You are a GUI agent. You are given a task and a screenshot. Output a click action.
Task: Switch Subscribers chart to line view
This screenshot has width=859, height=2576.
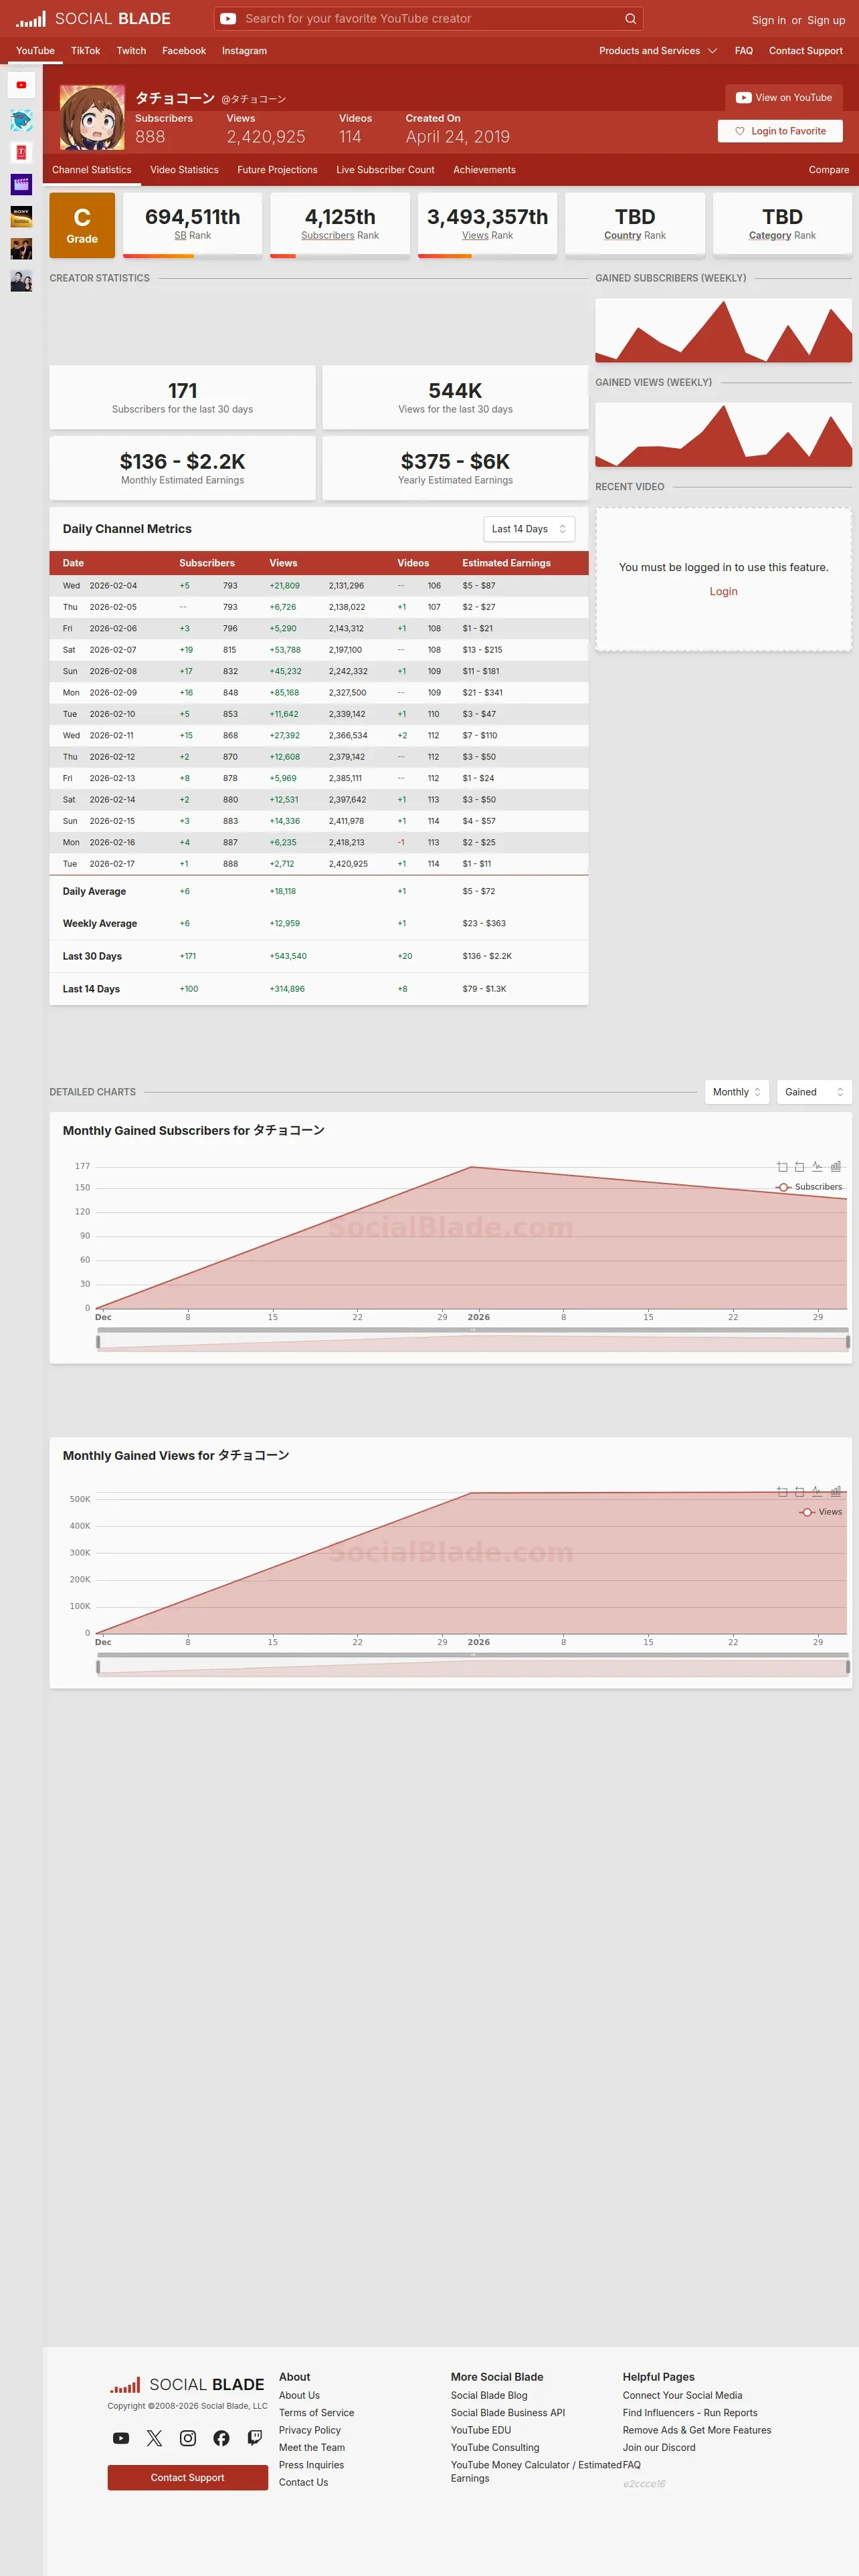817,1167
